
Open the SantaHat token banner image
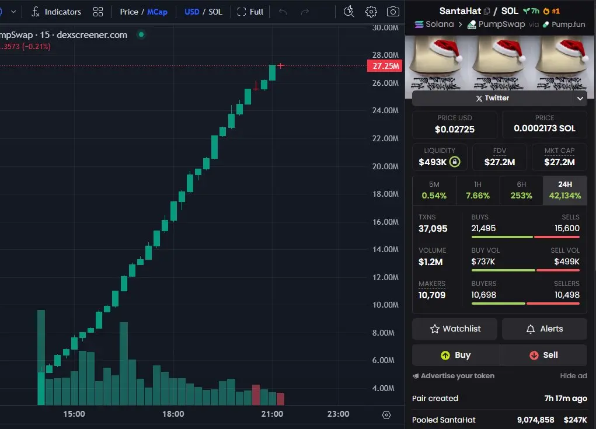pyautogui.click(x=500, y=63)
